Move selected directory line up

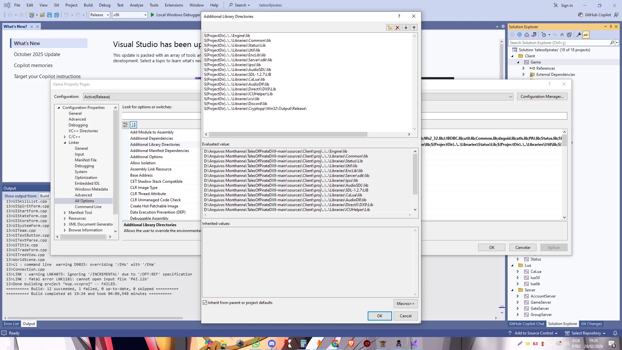pos(414,28)
